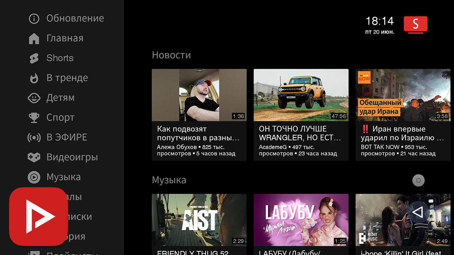
Task: Click the large red SmartTube logo
Action: 38,216
